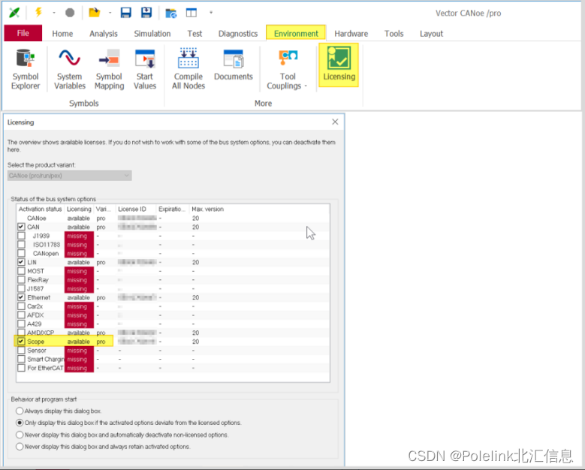The height and width of the screenshot is (470, 585).
Task: Toggle the J1587 checkbox
Action: 21,288
